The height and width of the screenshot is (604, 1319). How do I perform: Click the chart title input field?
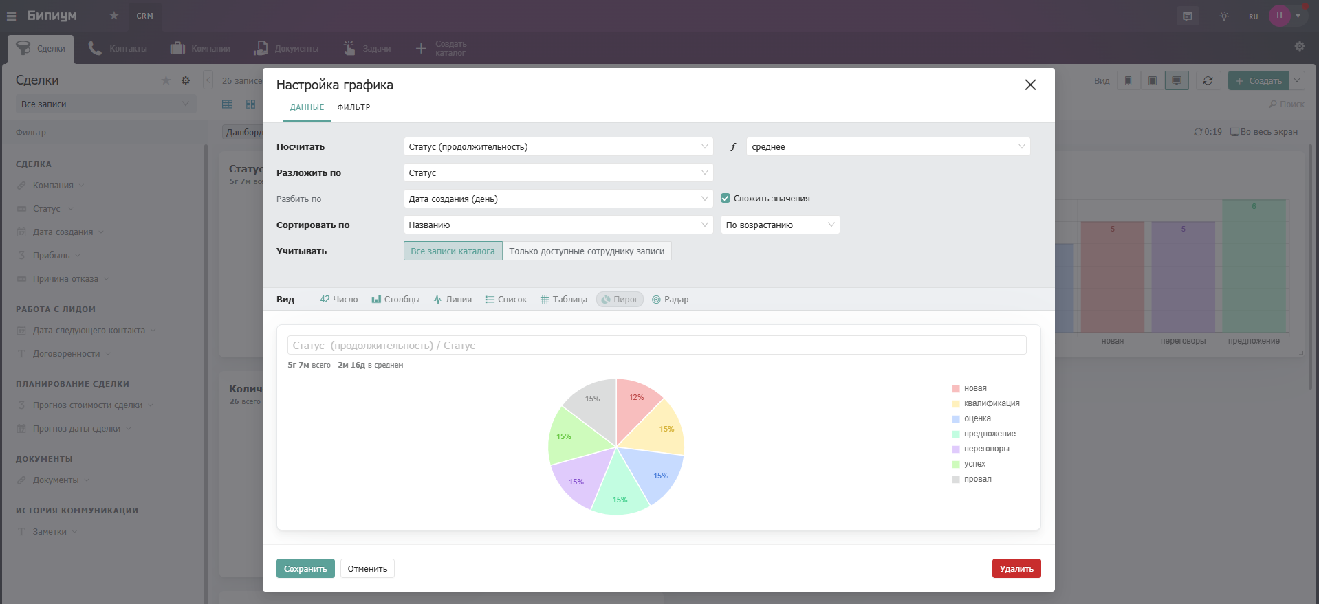point(656,346)
